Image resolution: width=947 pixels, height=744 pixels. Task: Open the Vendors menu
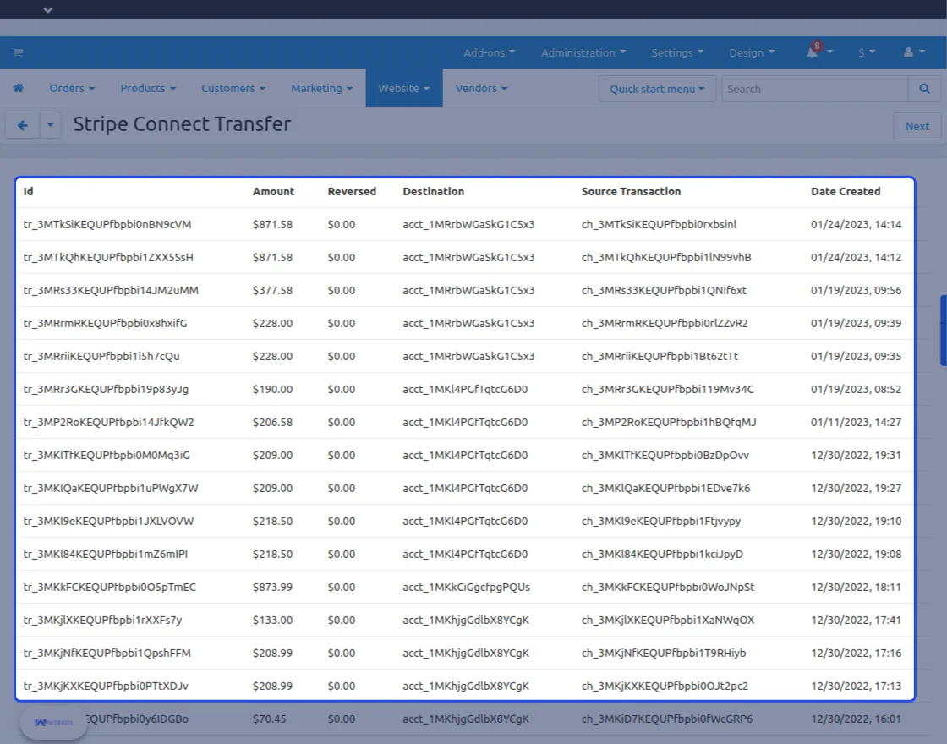tap(481, 88)
